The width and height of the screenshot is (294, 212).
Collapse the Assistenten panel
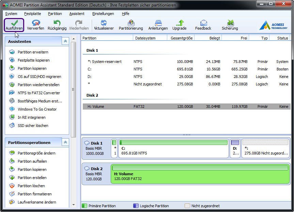pos(65,41)
